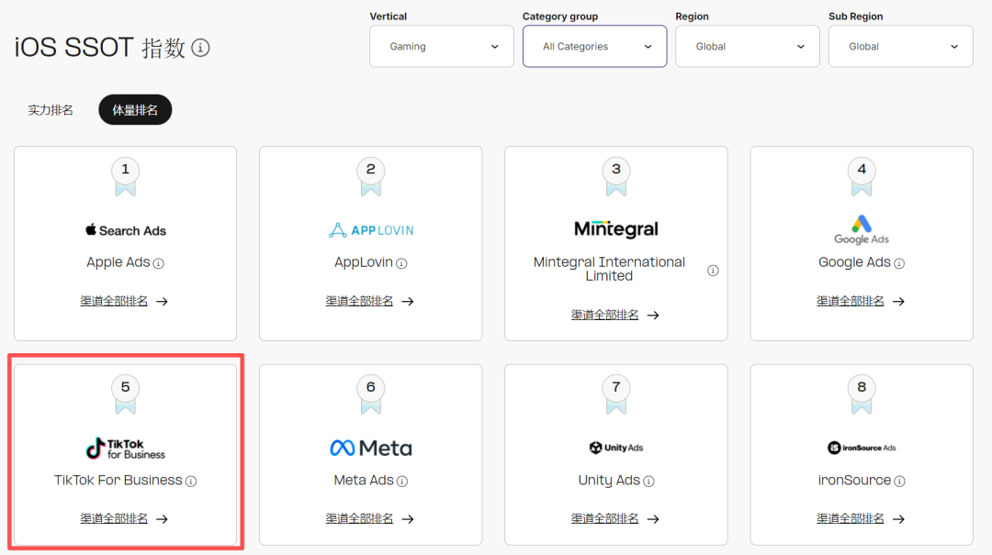Click rank 1 ribbon badge
Screen dimensions: 992x555
tap(125, 177)
